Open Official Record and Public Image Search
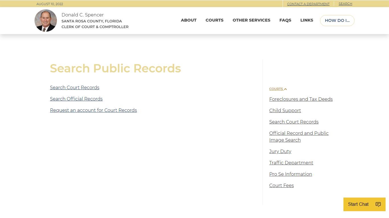The height and width of the screenshot is (218, 389). [x=299, y=137]
